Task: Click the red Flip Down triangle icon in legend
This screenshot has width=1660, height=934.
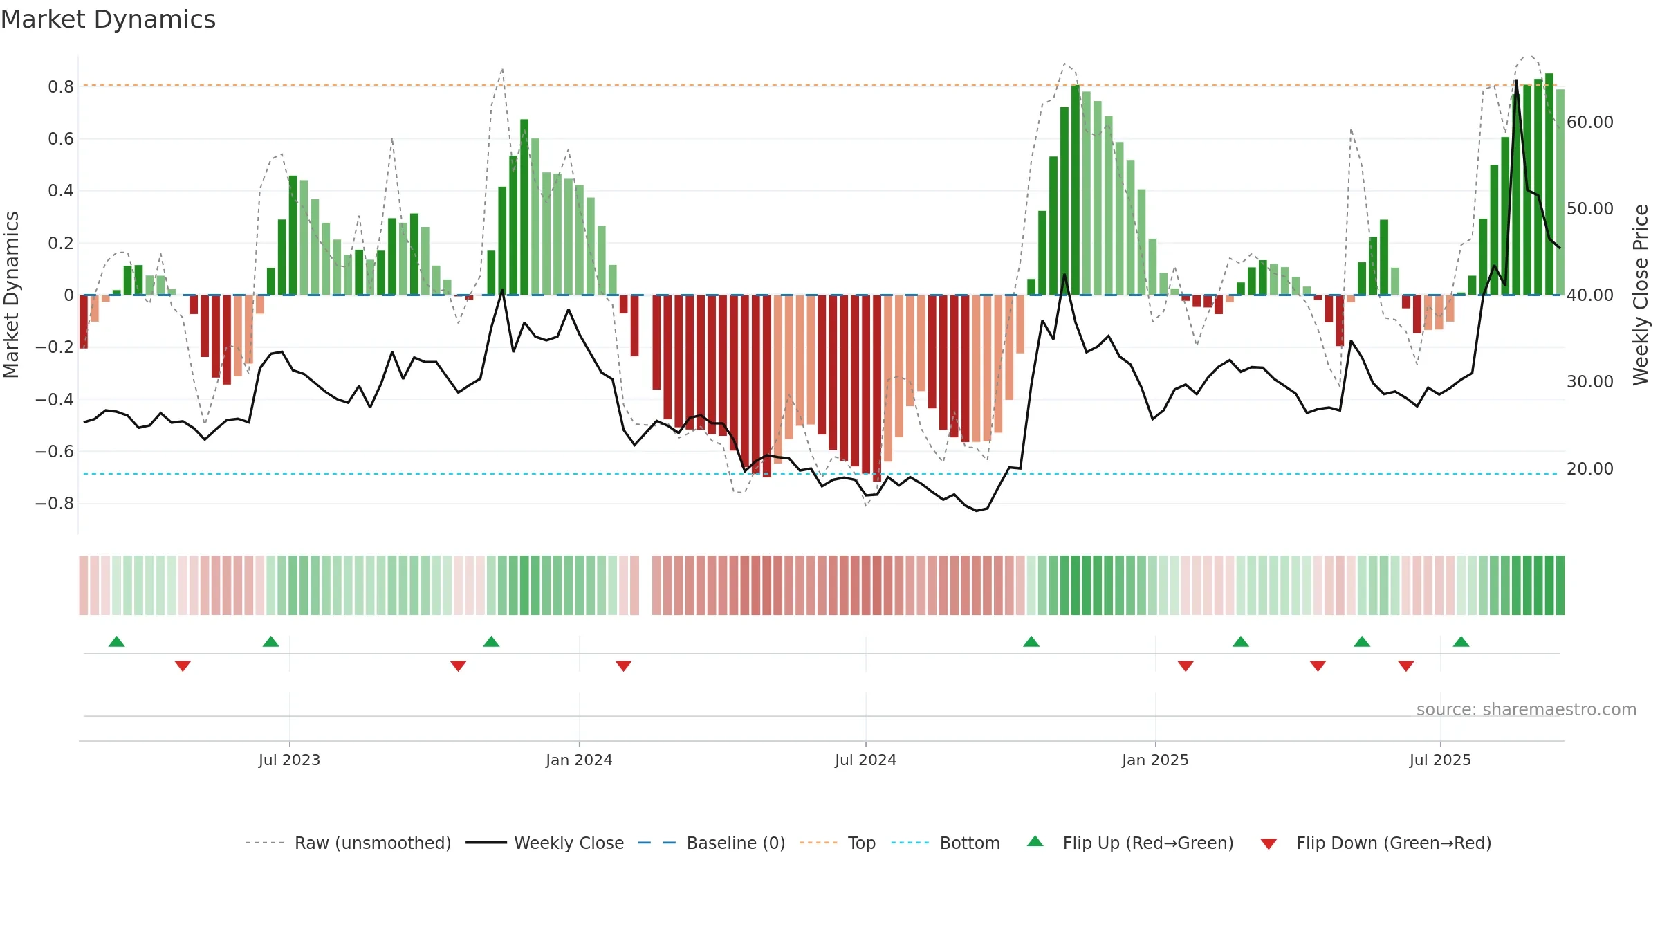Action: point(1269,844)
